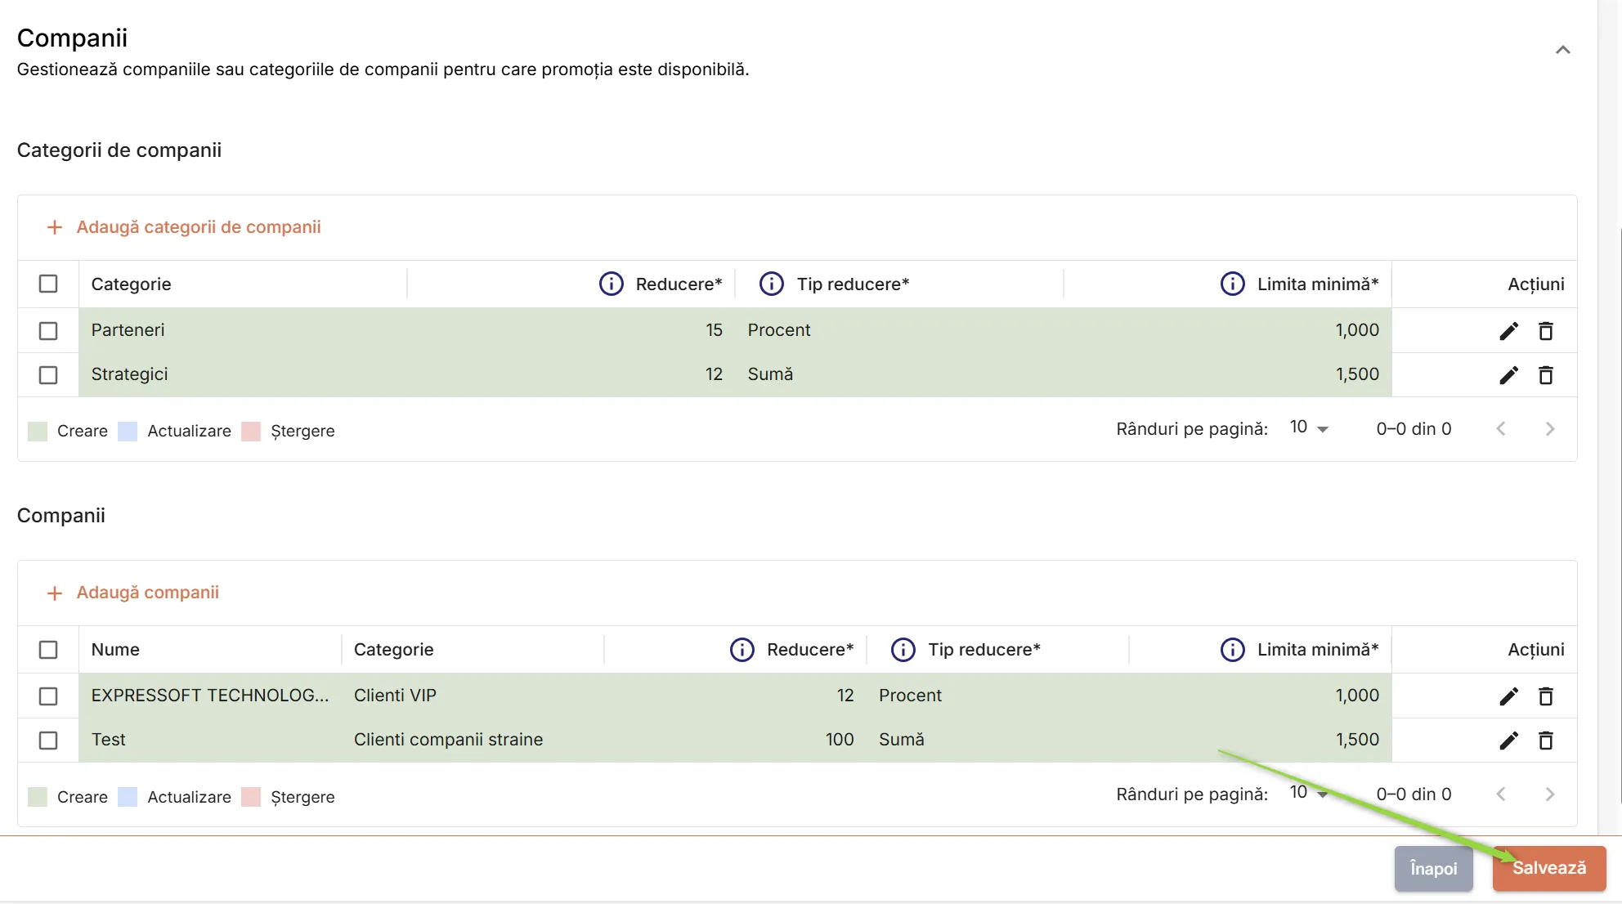Click Adaugă categorii de companii
1622x904 pixels.
(x=184, y=227)
